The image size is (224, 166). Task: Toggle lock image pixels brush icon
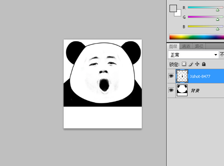tap(191, 64)
